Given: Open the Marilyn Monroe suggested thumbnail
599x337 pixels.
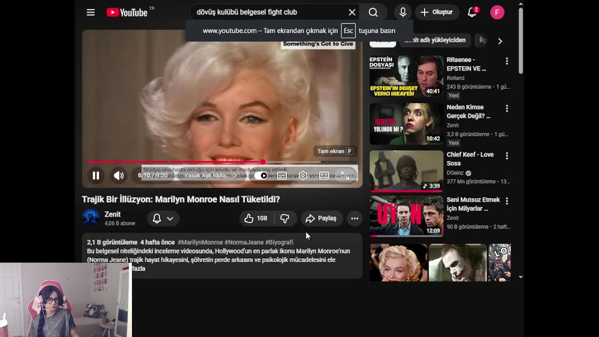Looking at the screenshot, I should [399, 263].
